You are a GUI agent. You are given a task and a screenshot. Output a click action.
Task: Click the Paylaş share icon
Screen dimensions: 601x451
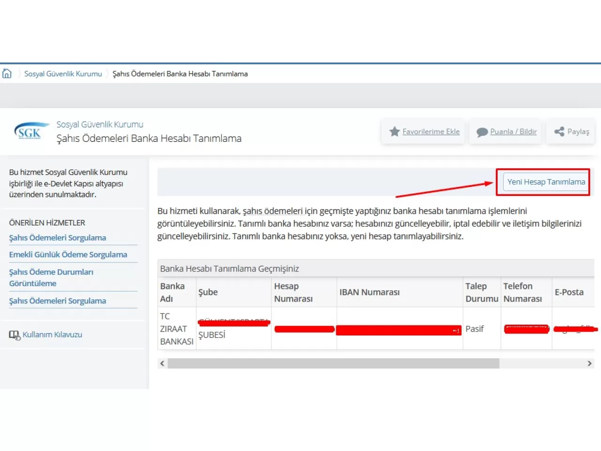click(559, 132)
